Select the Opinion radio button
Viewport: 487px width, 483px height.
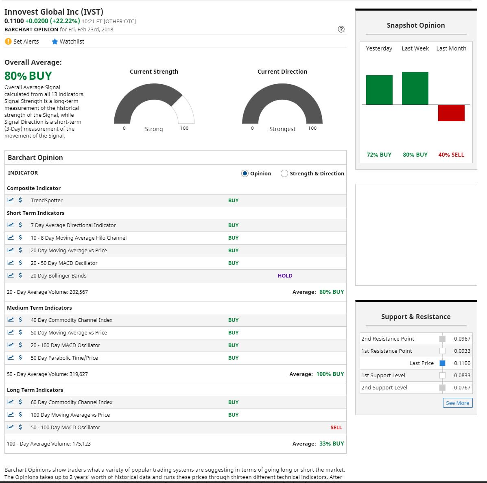click(x=245, y=173)
